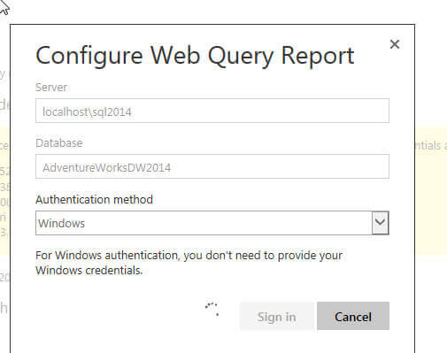Click the "Authentication method" label
447x353 pixels.
[x=94, y=200]
